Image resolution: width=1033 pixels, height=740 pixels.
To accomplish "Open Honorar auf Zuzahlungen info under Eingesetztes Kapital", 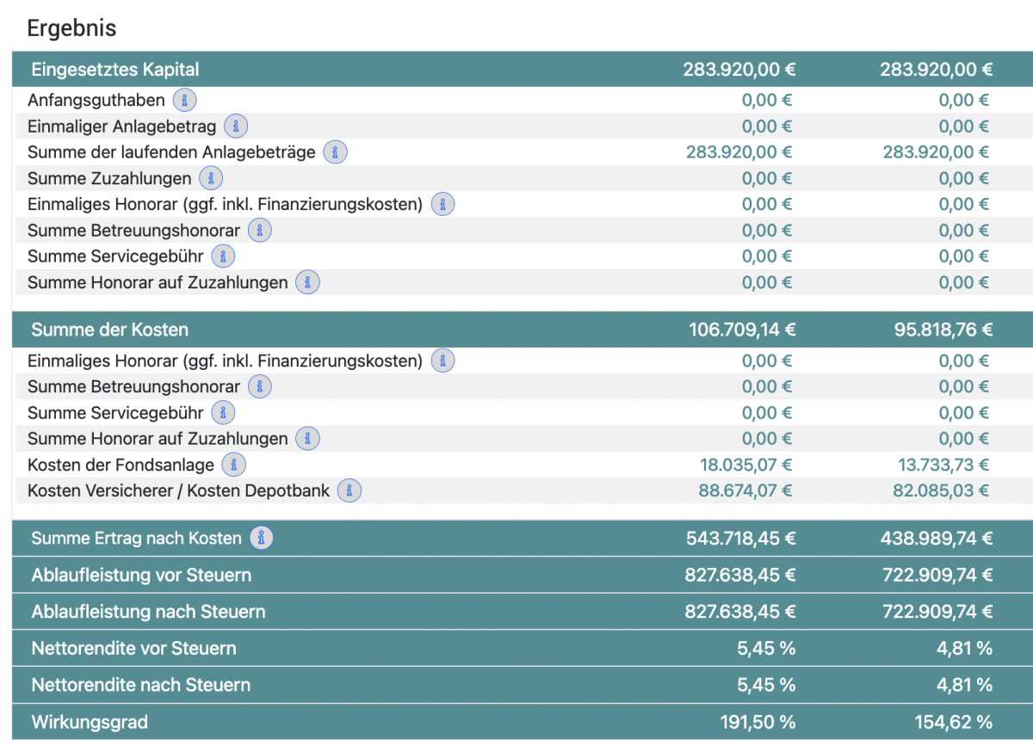I will pos(307,282).
